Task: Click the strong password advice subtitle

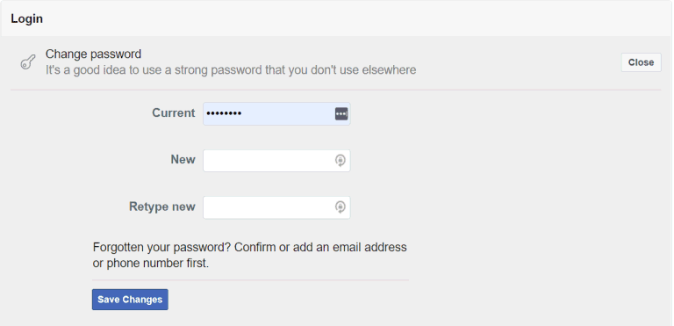Action: coord(231,69)
